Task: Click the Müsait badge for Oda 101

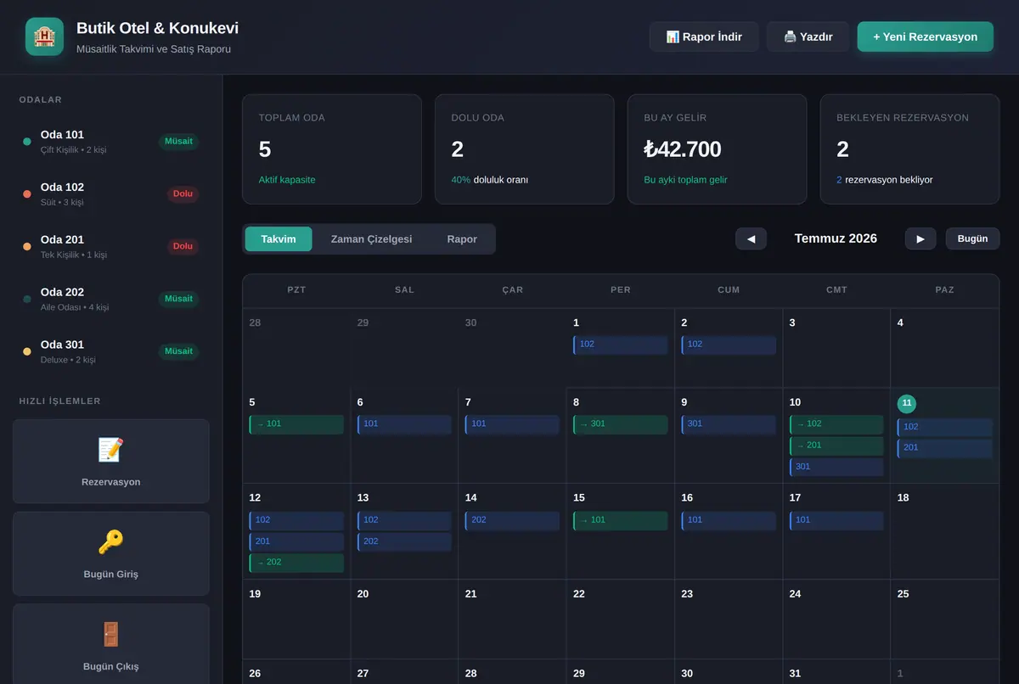Action: click(x=178, y=141)
